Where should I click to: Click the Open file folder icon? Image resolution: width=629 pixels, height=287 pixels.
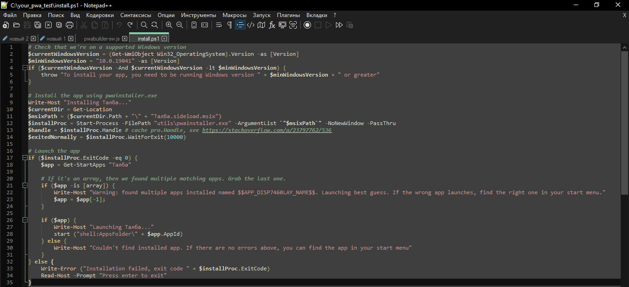point(17,25)
